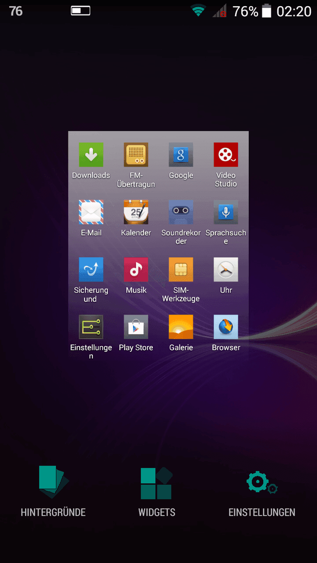Open the Einstellungen app icon in the grid

tap(91, 327)
